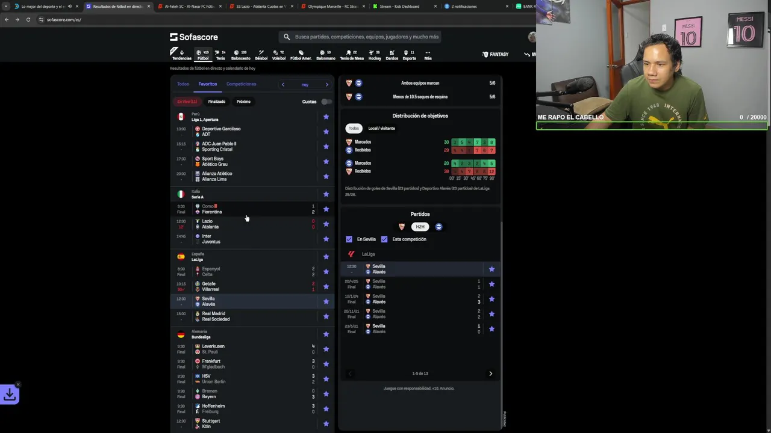Open the Tendencias sport section
The height and width of the screenshot is (433, 771).
tap(181, 54)
